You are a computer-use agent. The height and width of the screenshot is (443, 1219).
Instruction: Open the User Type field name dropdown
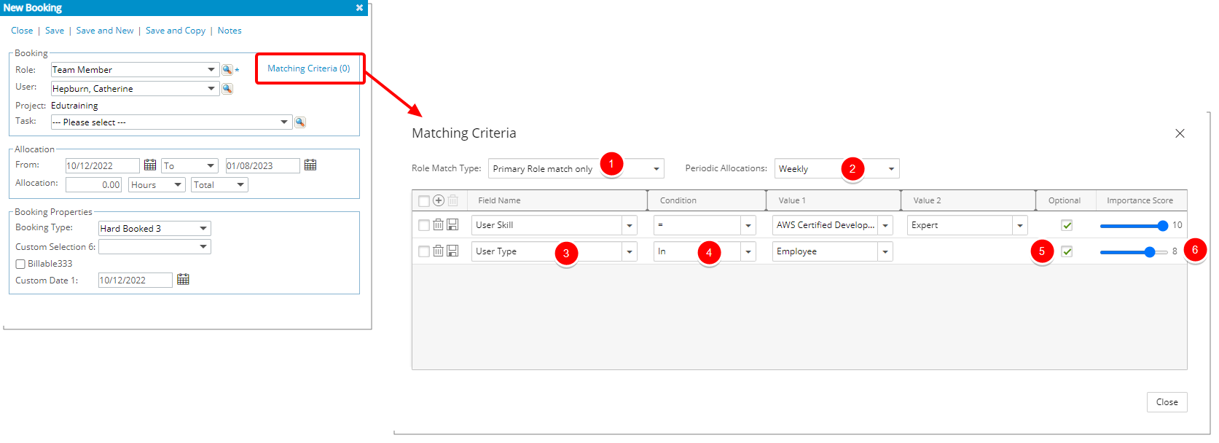(x=630, y=252)
